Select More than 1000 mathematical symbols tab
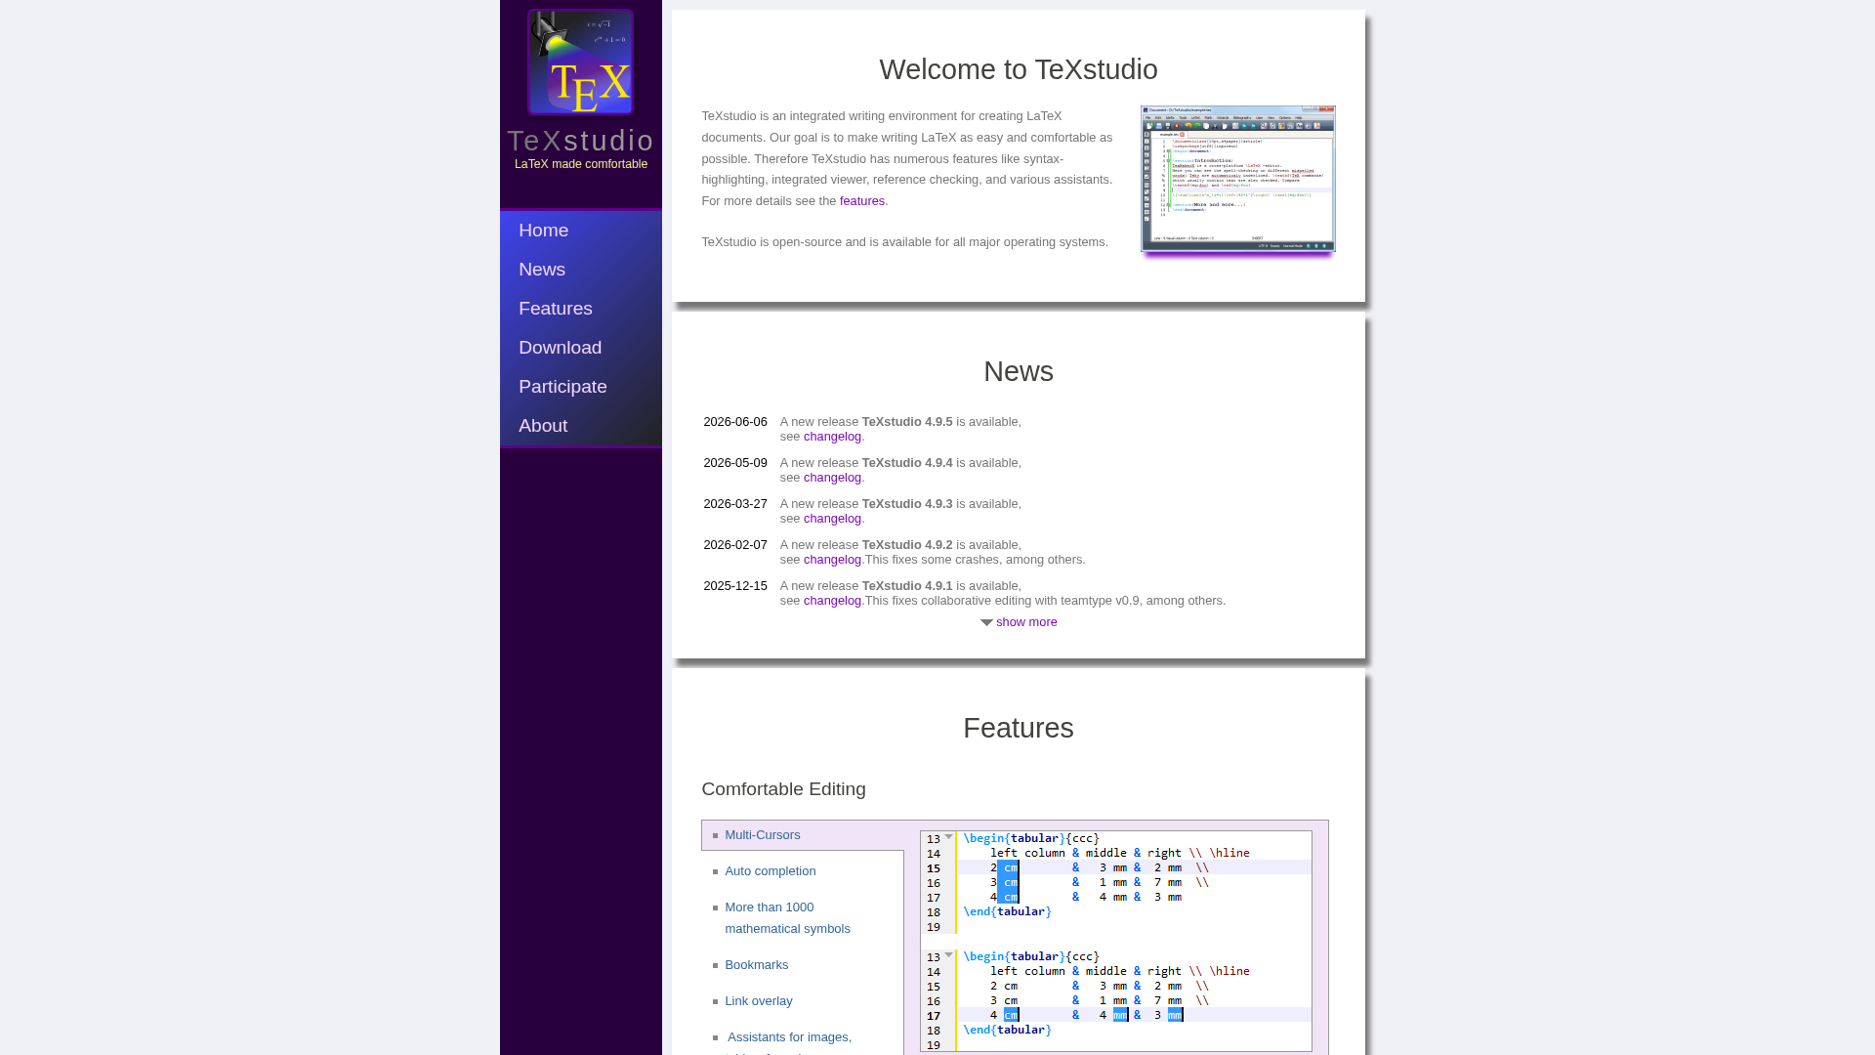Viewport: 1875px width, 1055px height. click(787, 918)
